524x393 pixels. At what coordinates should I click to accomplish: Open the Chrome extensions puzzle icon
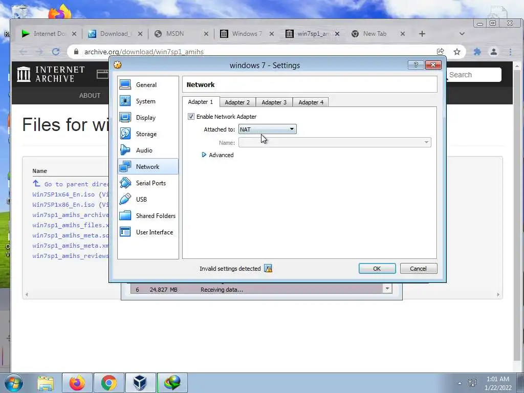point(477,52)
